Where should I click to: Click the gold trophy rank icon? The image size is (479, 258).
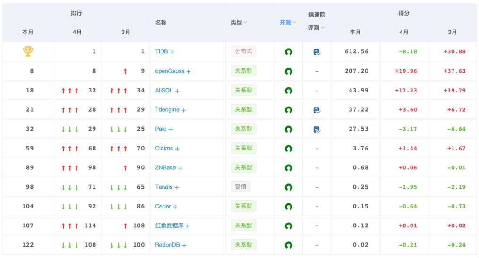[x=28, y=51]
